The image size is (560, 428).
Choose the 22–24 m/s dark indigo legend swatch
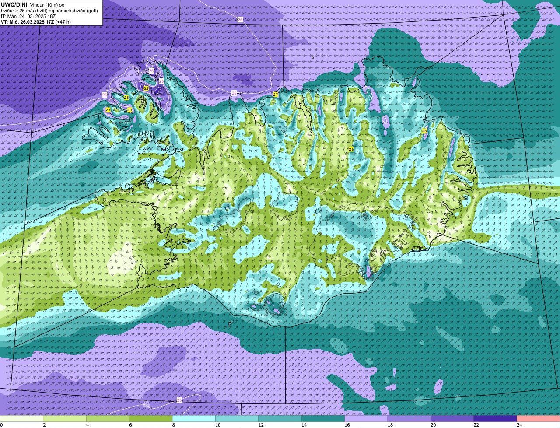coord(496,418)
